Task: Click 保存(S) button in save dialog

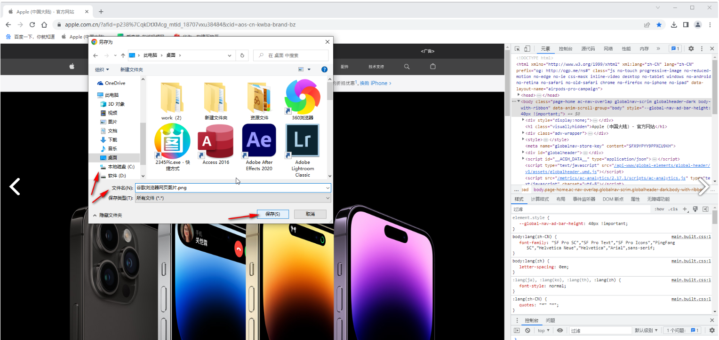Action: point(273,214)
